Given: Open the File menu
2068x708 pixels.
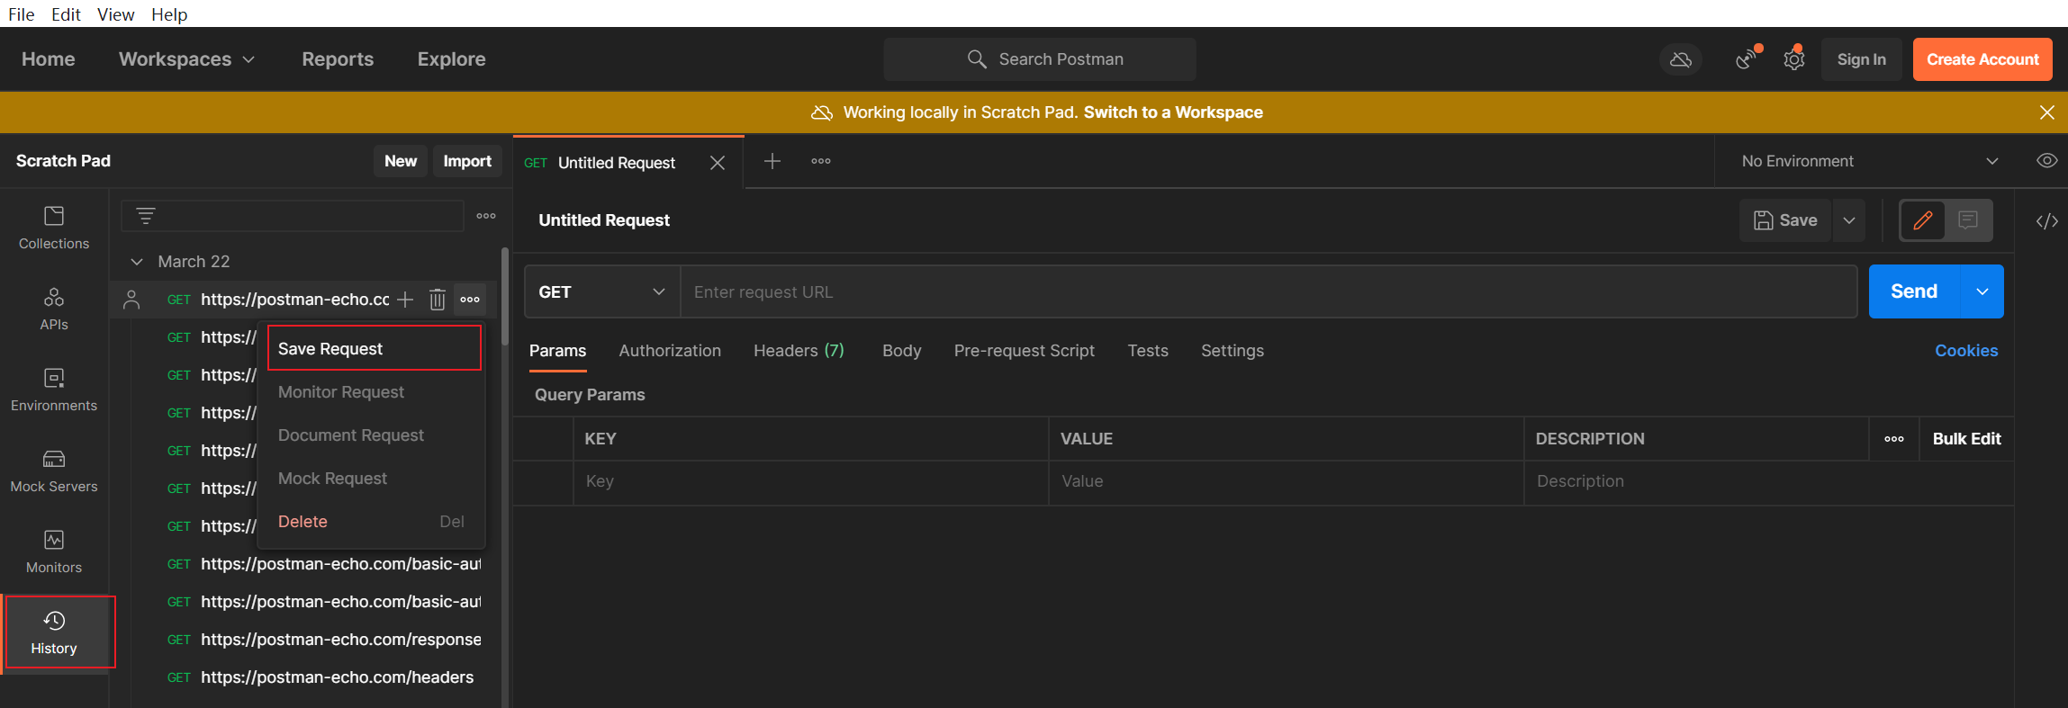Looking at the screenshot, I should point(22,14).
